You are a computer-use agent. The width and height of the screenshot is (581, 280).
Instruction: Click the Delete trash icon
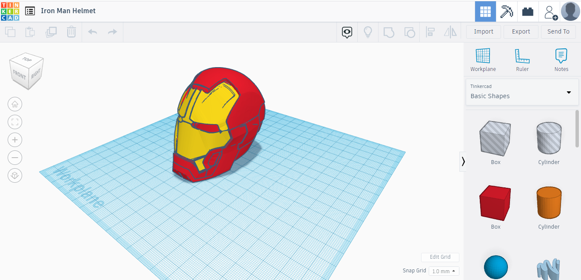[71, 32]
